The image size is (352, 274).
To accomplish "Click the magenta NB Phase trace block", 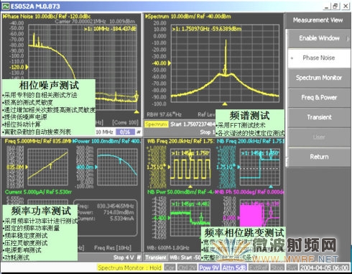I will tap(251, 215).
